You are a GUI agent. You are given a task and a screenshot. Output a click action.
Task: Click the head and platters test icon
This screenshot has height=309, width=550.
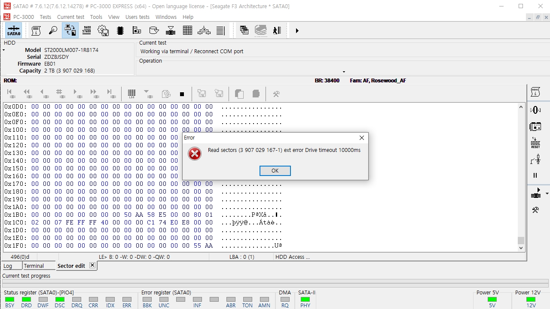(x=171, y=30)
